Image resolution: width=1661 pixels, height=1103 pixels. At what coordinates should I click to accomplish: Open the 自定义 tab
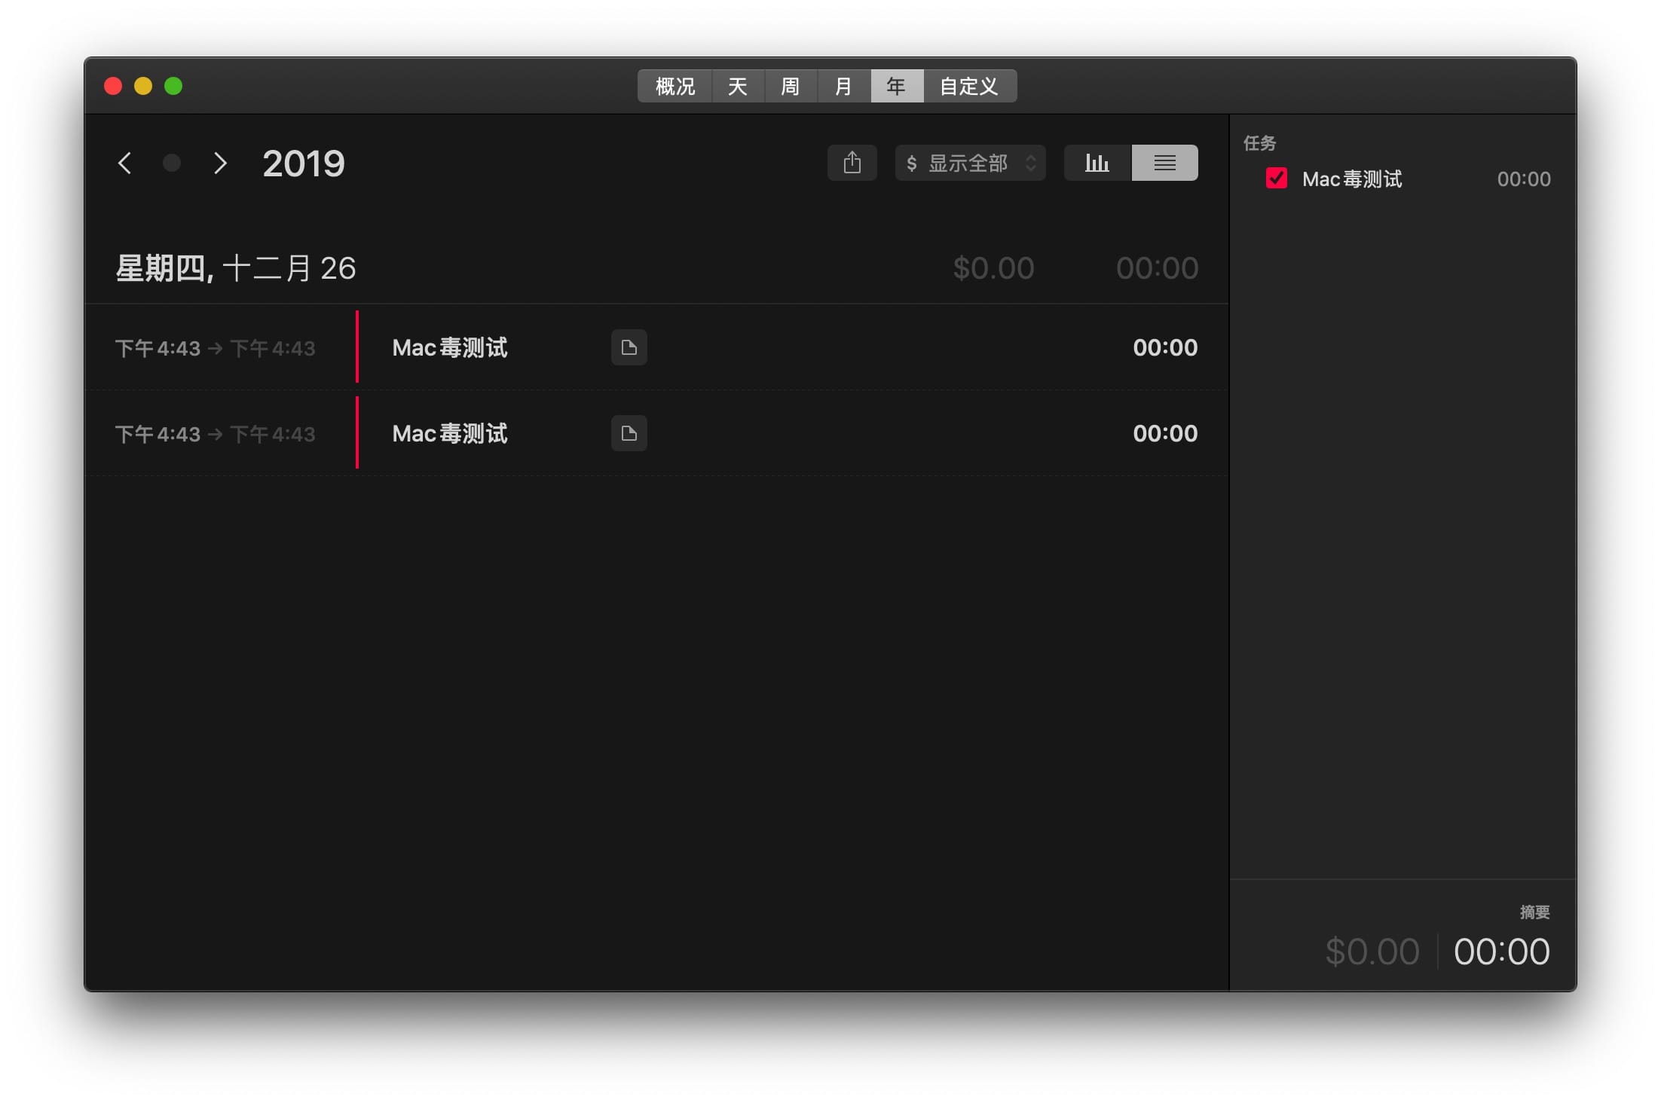968,87
